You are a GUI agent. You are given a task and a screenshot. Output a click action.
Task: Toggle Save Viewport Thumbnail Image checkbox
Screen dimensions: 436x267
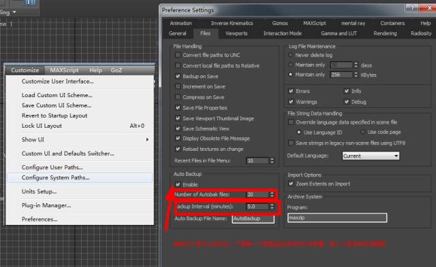coord(178,118)
